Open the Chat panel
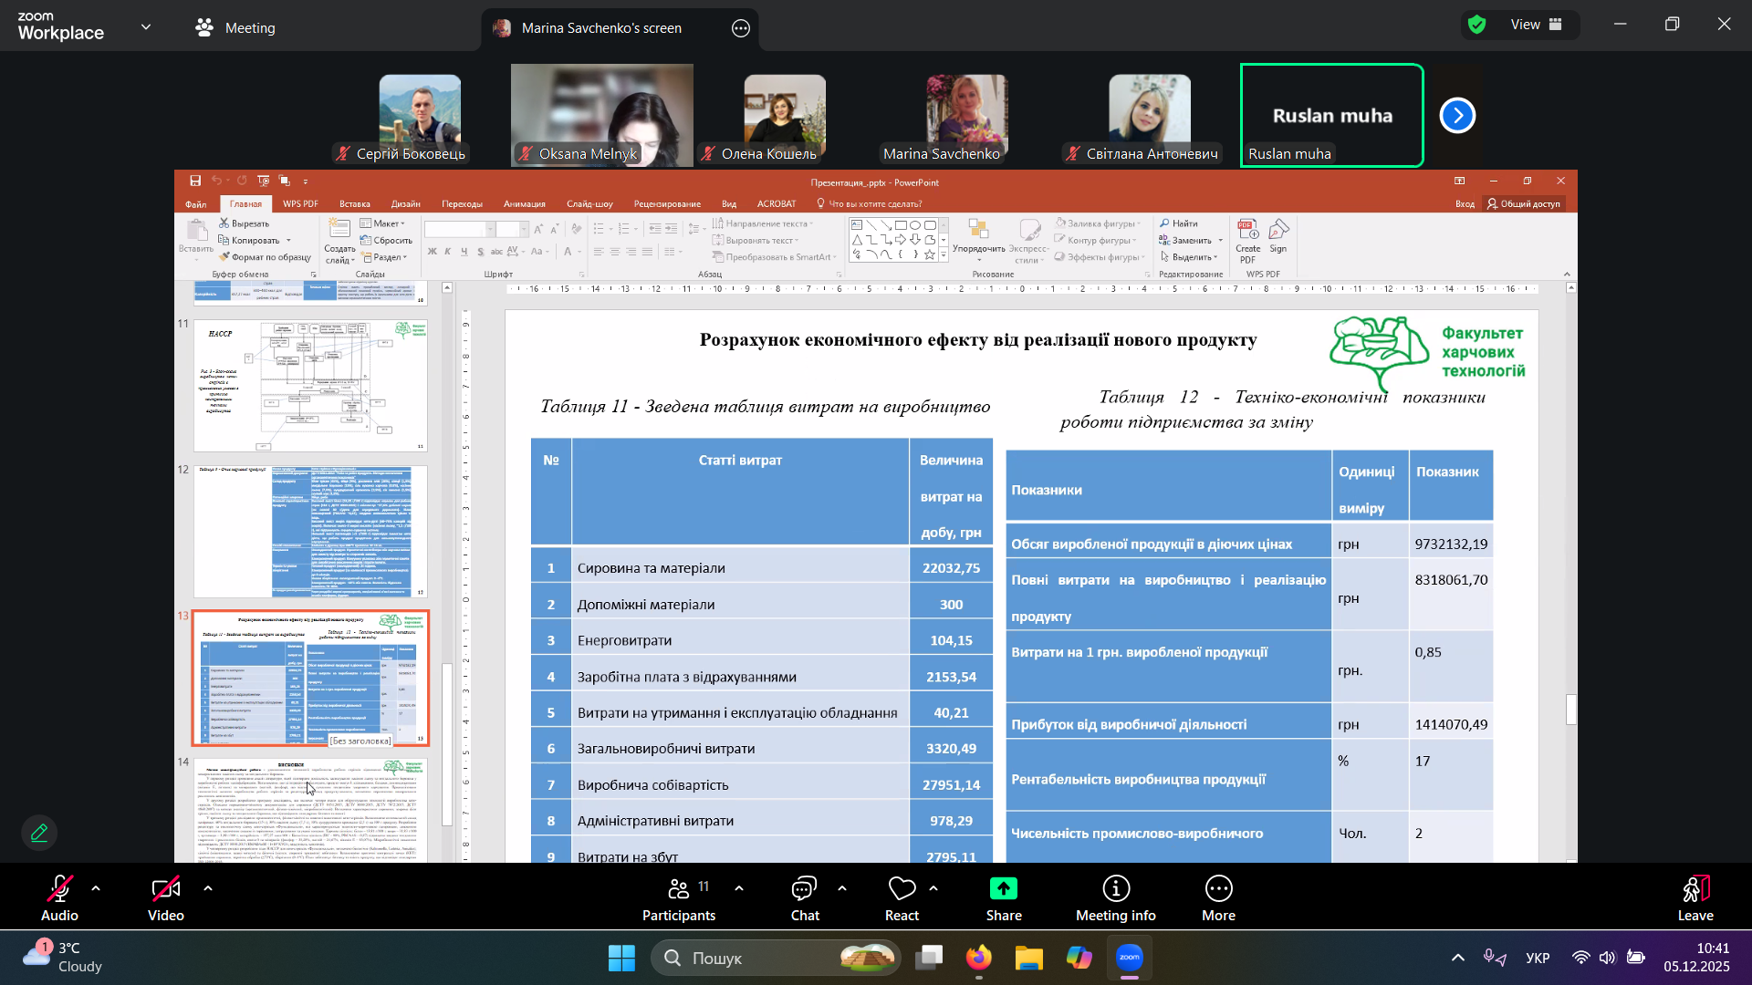1752x985 pixels. [x=804, y=889]
